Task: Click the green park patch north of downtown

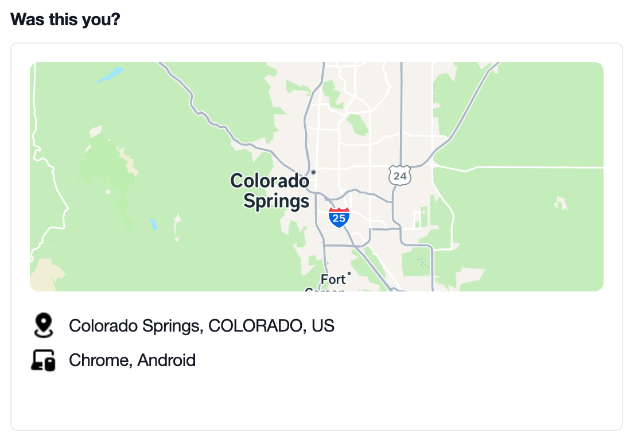Action: (357, 124)
